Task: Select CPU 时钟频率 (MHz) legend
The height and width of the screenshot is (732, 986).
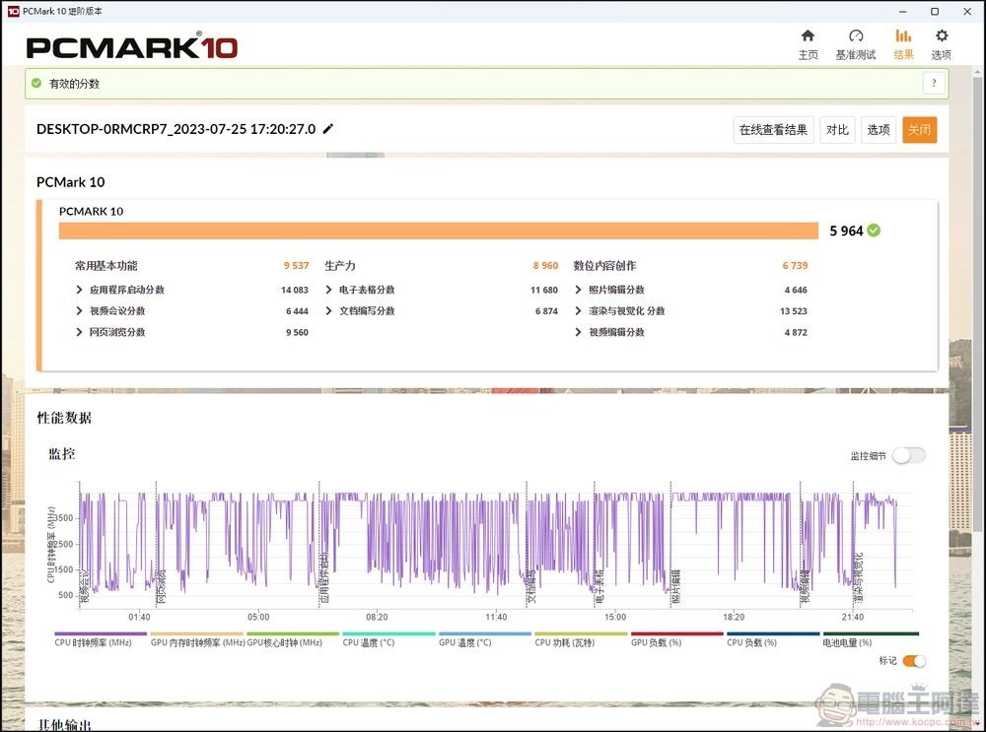Action: [x=100, y=639]
